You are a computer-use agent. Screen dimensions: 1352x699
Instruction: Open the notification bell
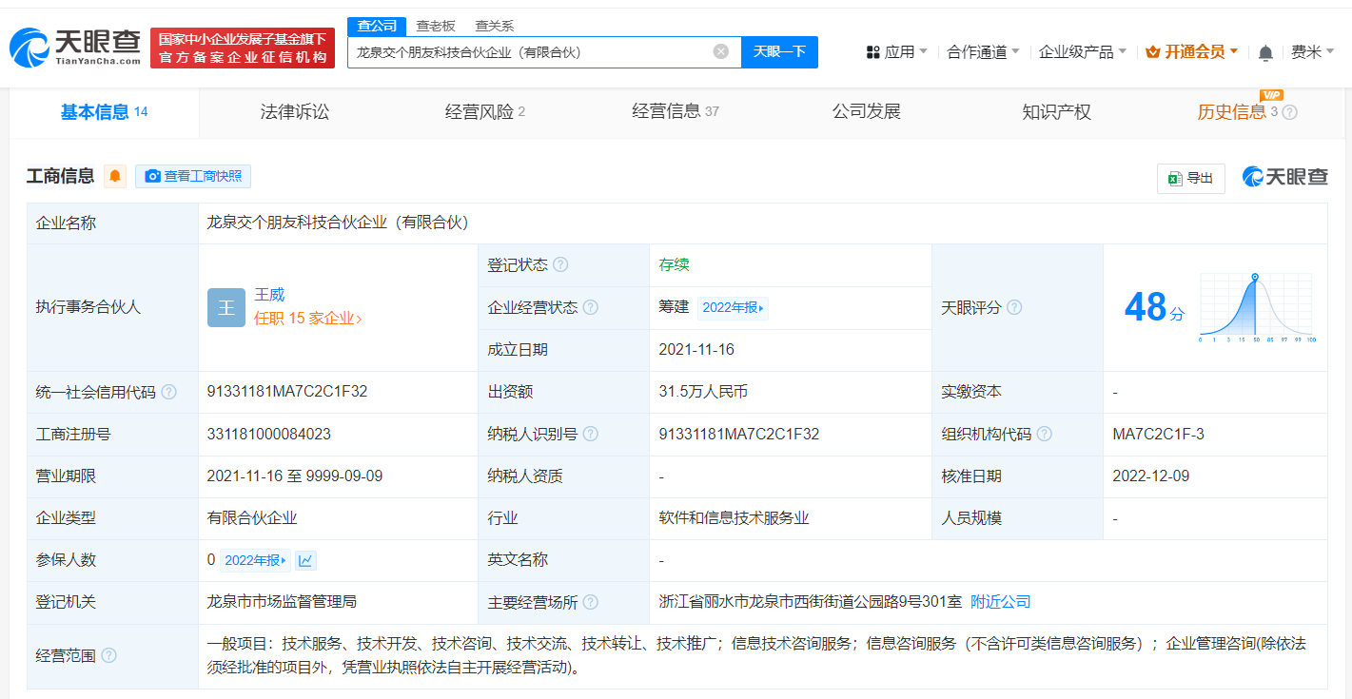point(1265,51)
